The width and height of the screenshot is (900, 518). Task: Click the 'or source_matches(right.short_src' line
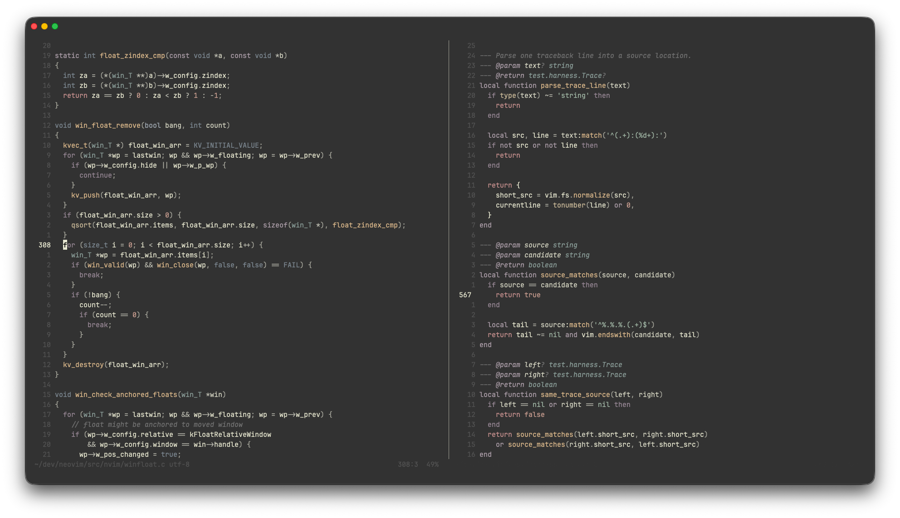[598, 445]
